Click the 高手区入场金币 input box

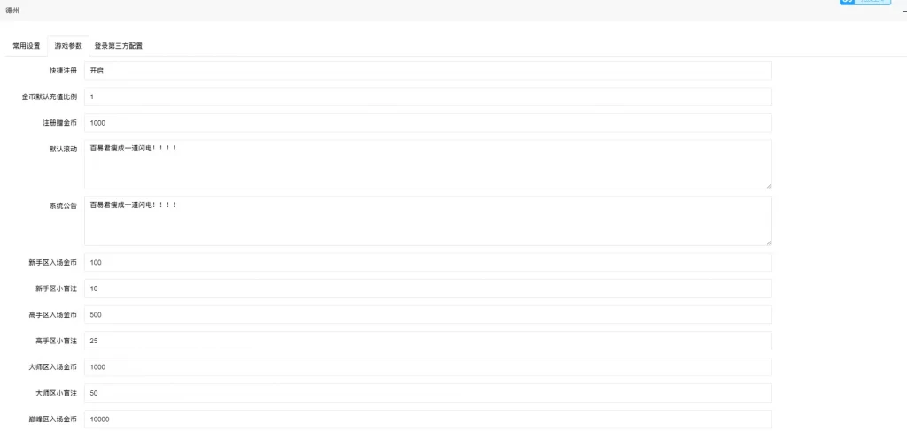click(428, 314)
